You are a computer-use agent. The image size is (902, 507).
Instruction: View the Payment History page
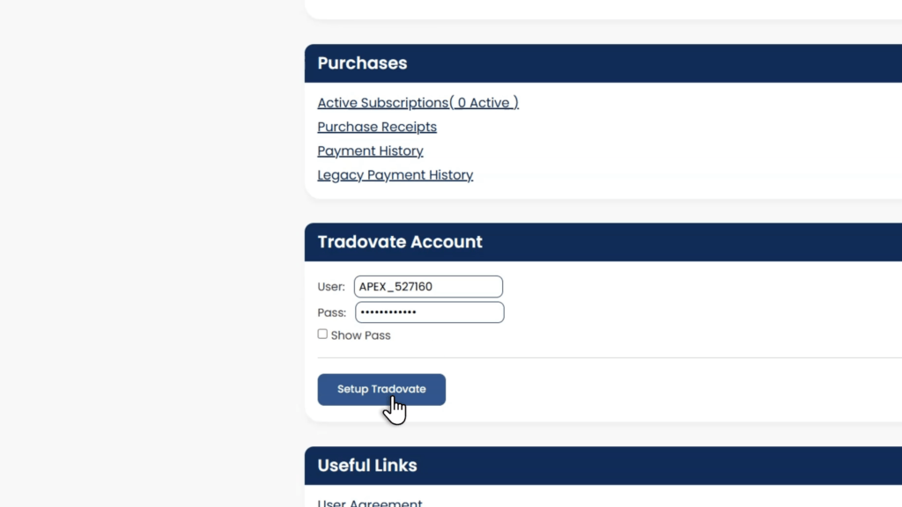pos(370,151)
